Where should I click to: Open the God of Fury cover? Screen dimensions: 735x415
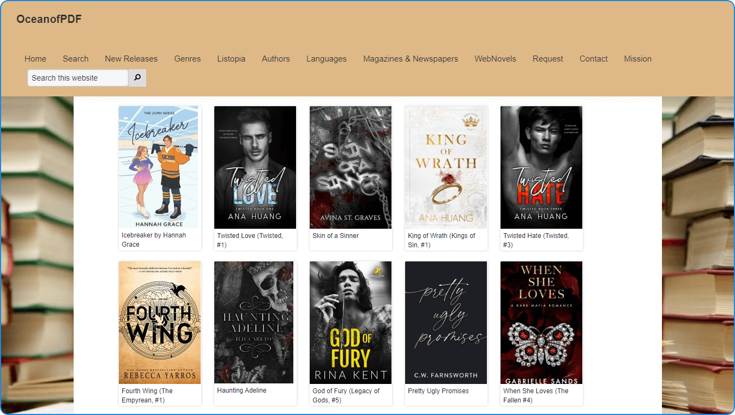[x=351, y=322]
